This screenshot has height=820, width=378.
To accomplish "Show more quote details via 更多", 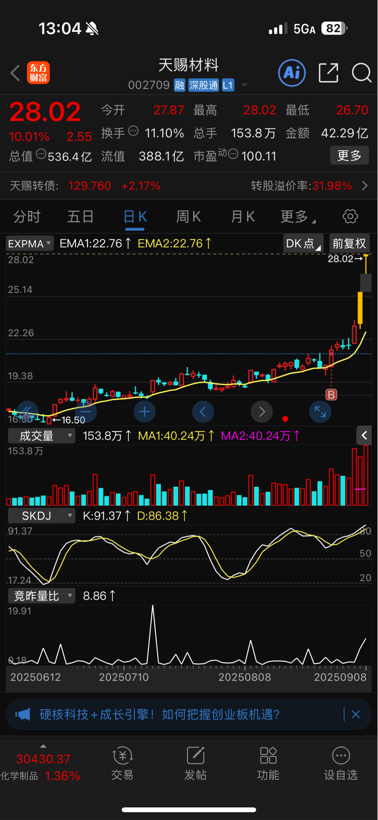I will [349, 156].
